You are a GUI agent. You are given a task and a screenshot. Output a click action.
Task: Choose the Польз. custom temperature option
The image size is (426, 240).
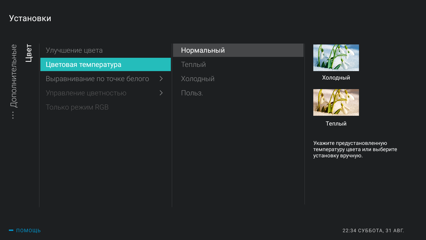pyautogui.click(x=192, y=93)
